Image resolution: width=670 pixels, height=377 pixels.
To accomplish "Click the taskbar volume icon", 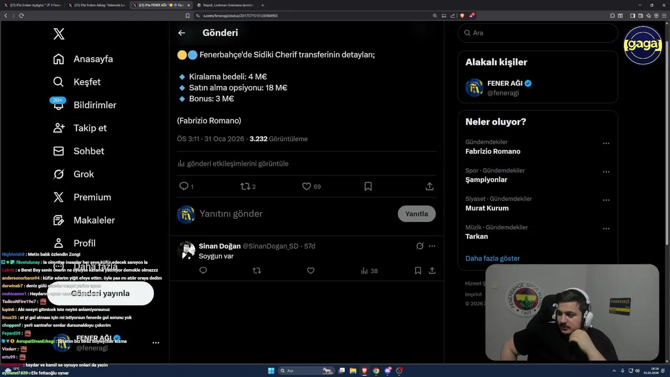I will [x=637, y=371].
